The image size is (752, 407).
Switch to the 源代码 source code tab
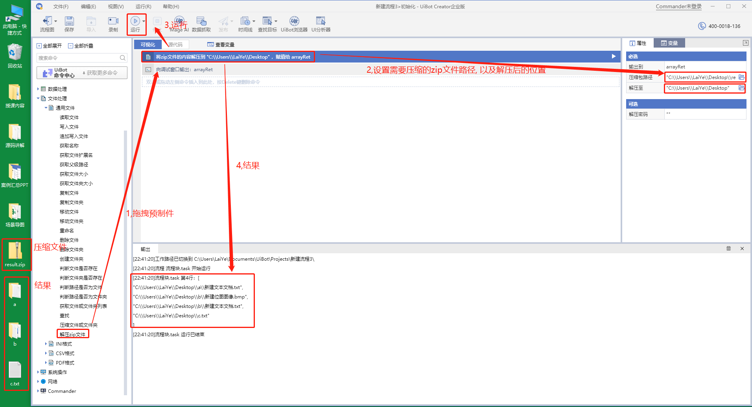(175, 45)
